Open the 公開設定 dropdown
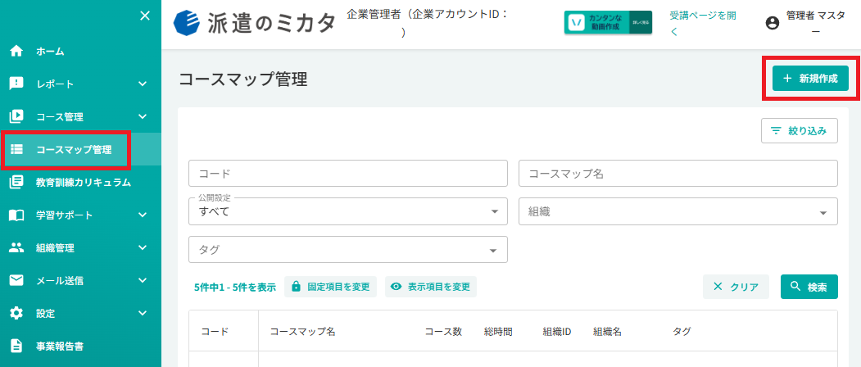Viewport: 861px width, 367px height. tap(348, 211)
